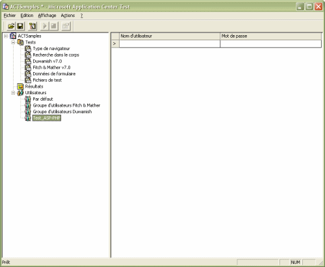Select the Résultats node icon
The height and width of the screenshot is (267, 325).
click(20, 86)
